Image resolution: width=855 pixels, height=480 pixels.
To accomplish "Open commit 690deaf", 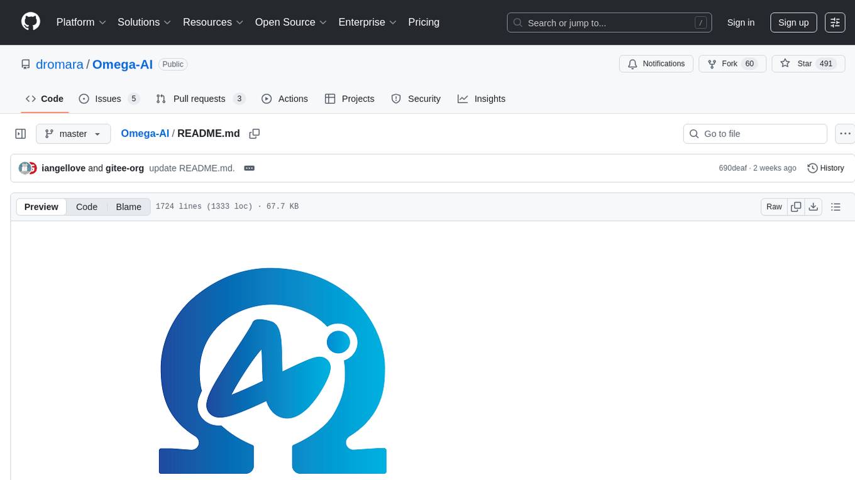I will (x=733, y=168).
